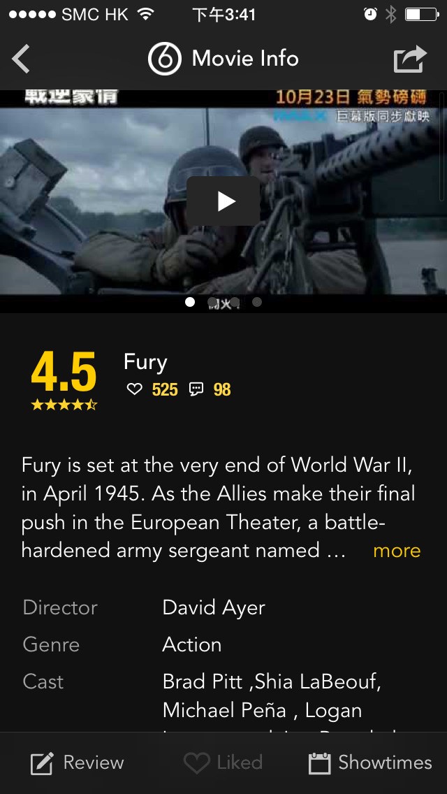The width and height of the screenshot is (447, 794).
Task: Tap the circled 6 app logo
Action: pos(165,59)
